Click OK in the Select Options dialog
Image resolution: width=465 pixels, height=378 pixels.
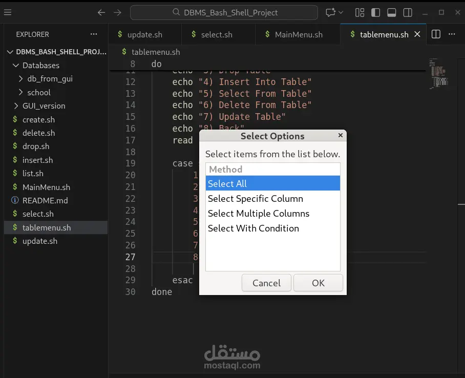coord(318,283)
